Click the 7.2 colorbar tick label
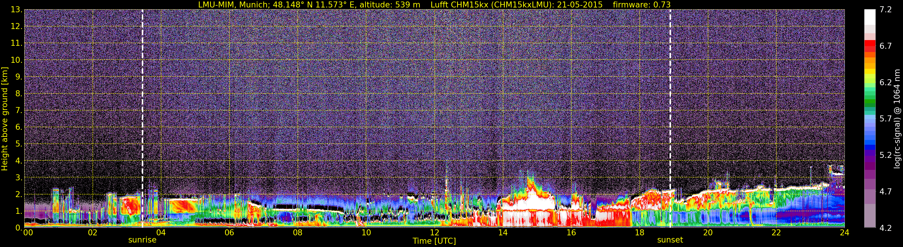The image size is (903, 247). tap(886, 10)
